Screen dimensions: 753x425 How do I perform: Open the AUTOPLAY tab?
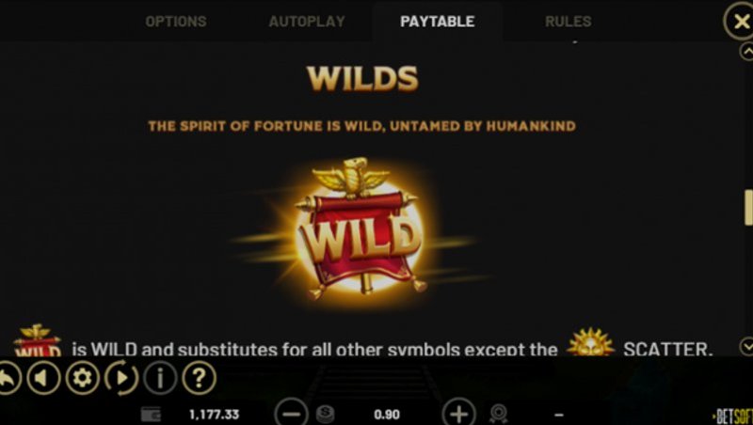tap(307, 21)
